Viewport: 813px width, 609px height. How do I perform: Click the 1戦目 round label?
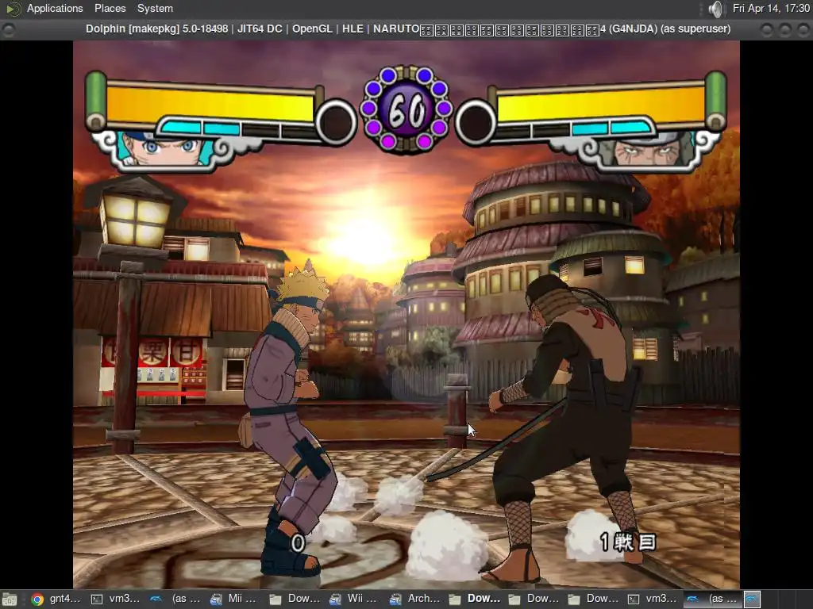coord(628,542)
